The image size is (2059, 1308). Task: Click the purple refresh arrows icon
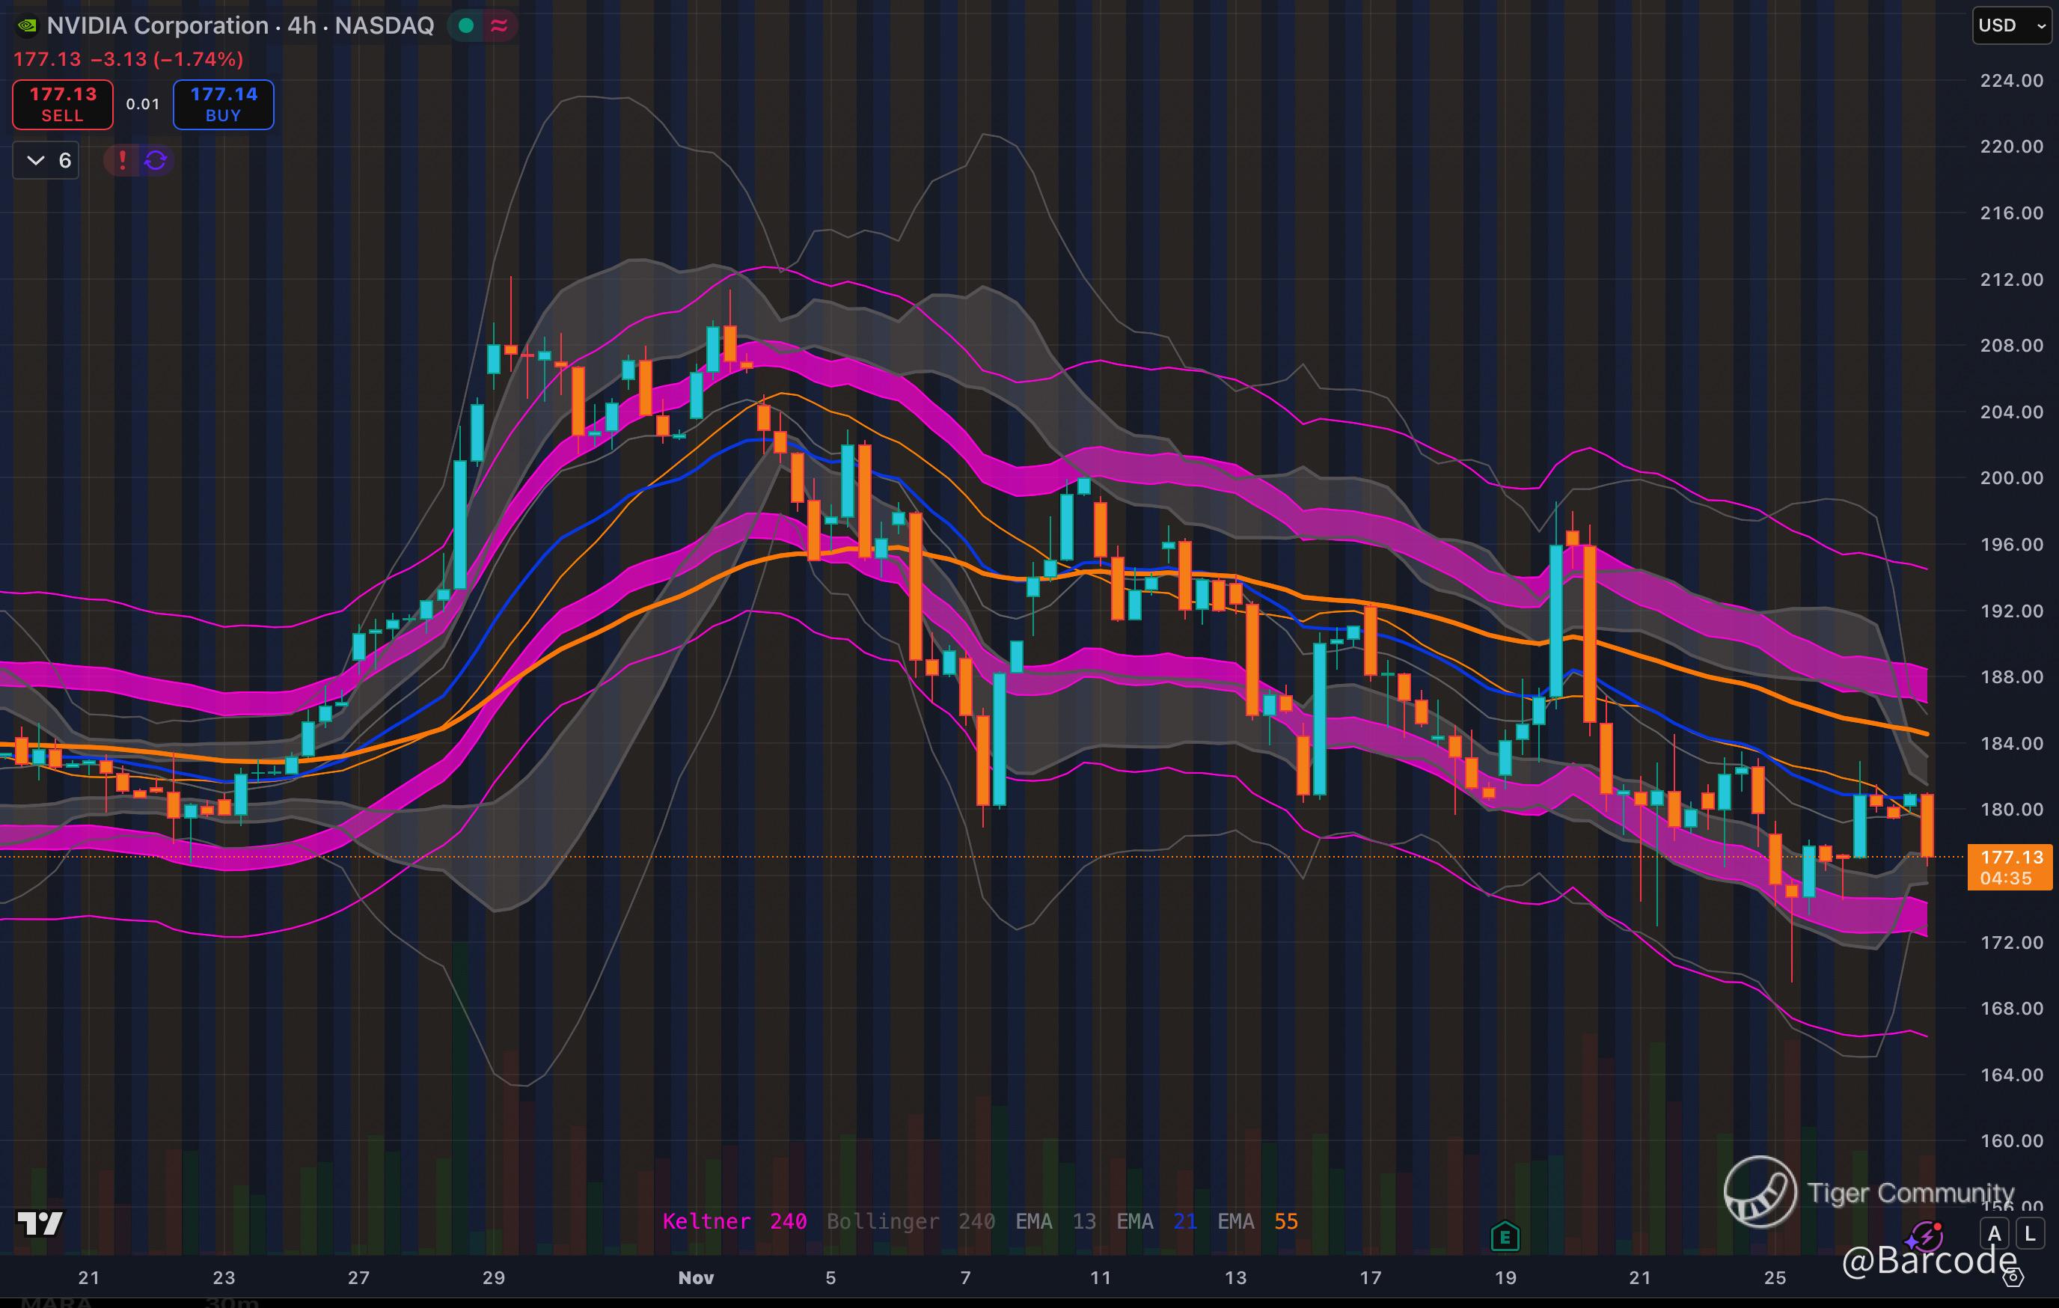click(156, 160)
